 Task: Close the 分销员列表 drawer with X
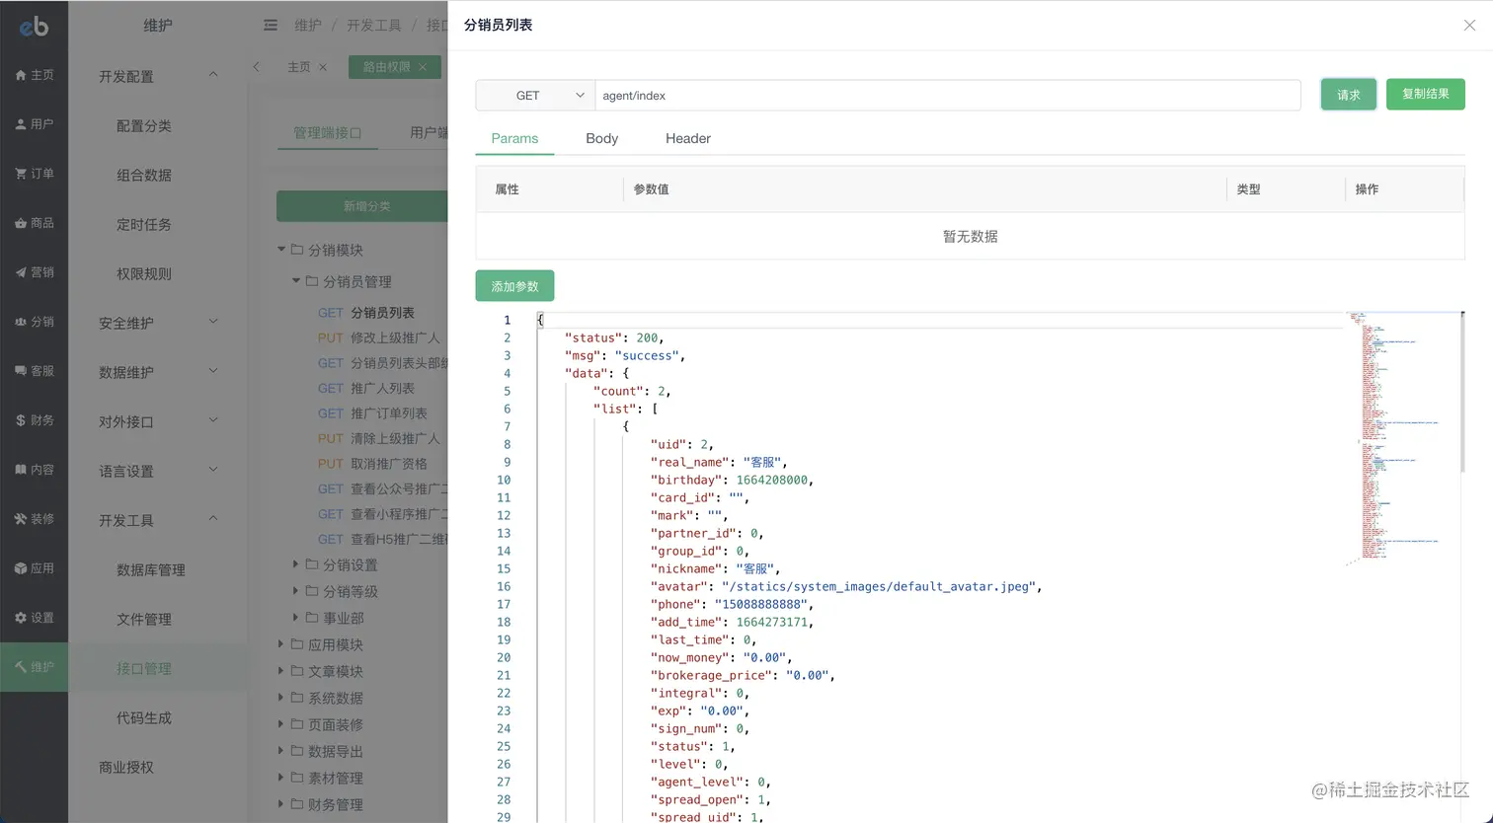[1469, 26]
